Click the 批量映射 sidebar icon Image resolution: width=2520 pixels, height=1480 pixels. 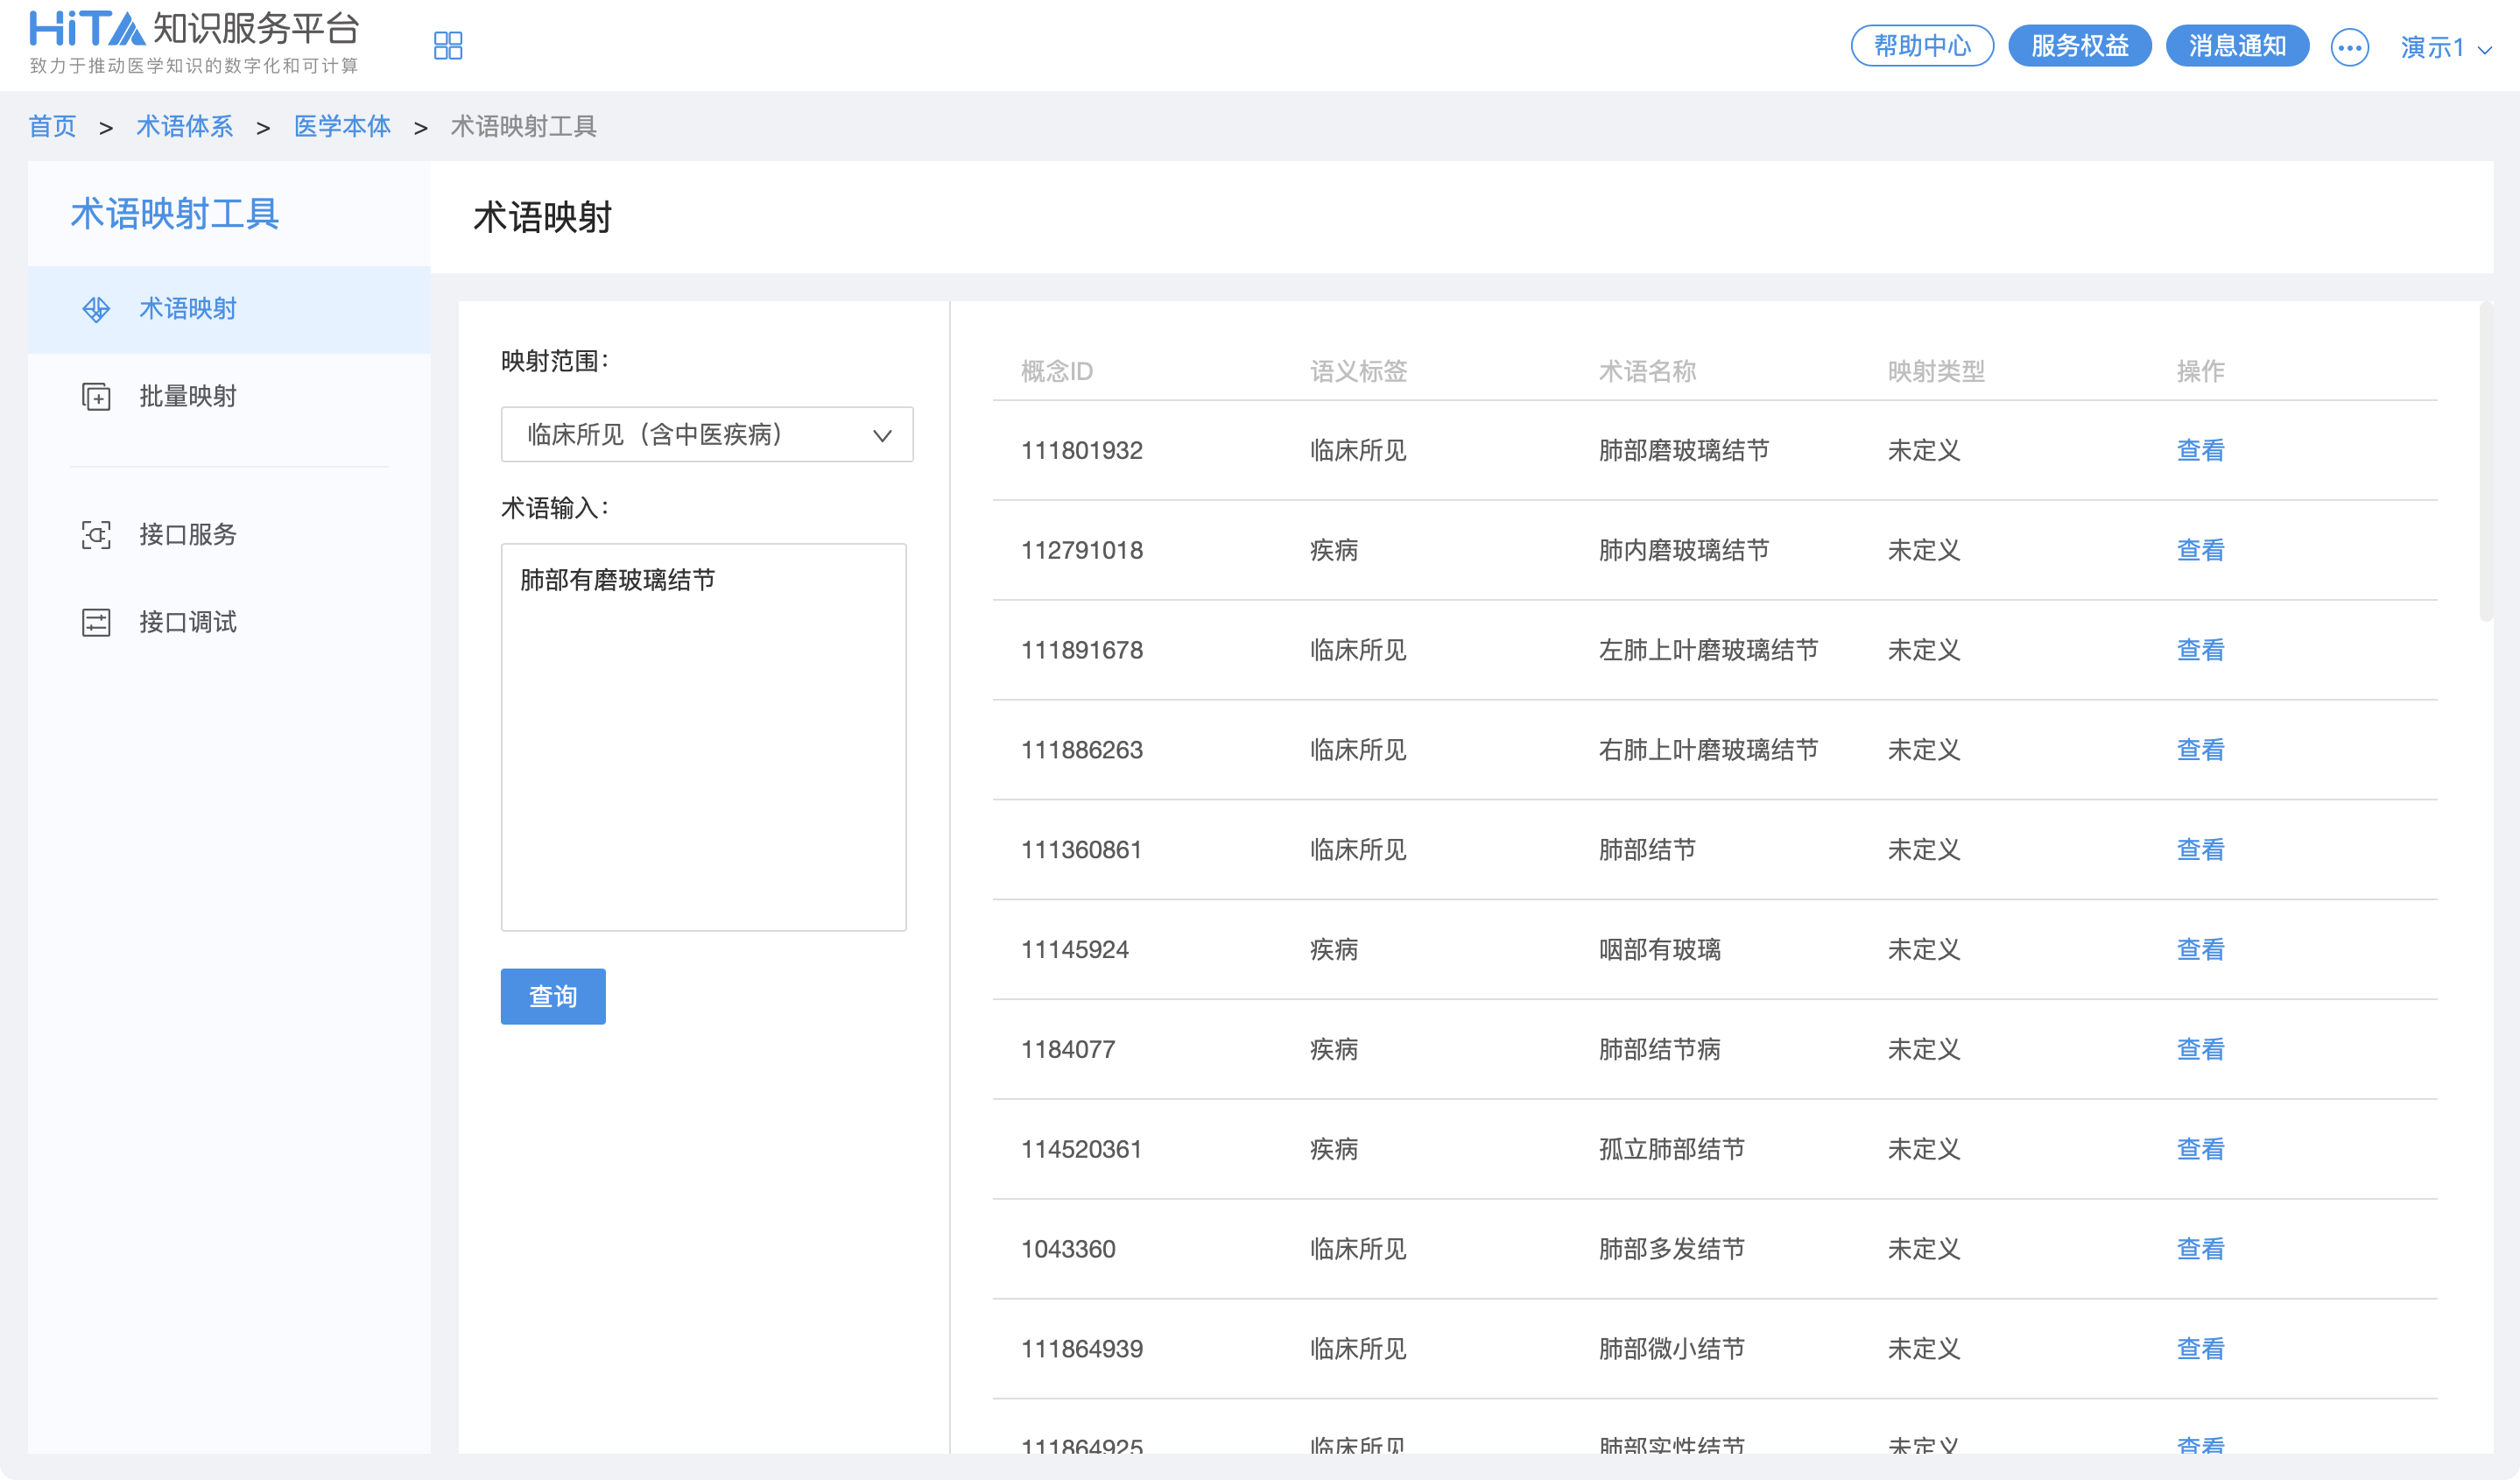96,397
